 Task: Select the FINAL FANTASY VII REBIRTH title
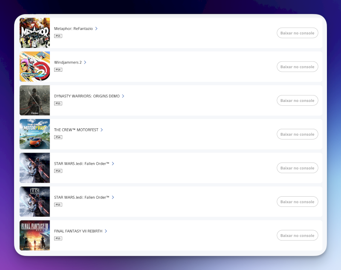[78, 231]
